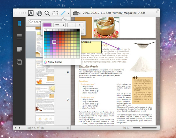Viewport: 176px width, 138px height.
Task: Select the yellow Amazing note box
Action: [x=91, y=47]
